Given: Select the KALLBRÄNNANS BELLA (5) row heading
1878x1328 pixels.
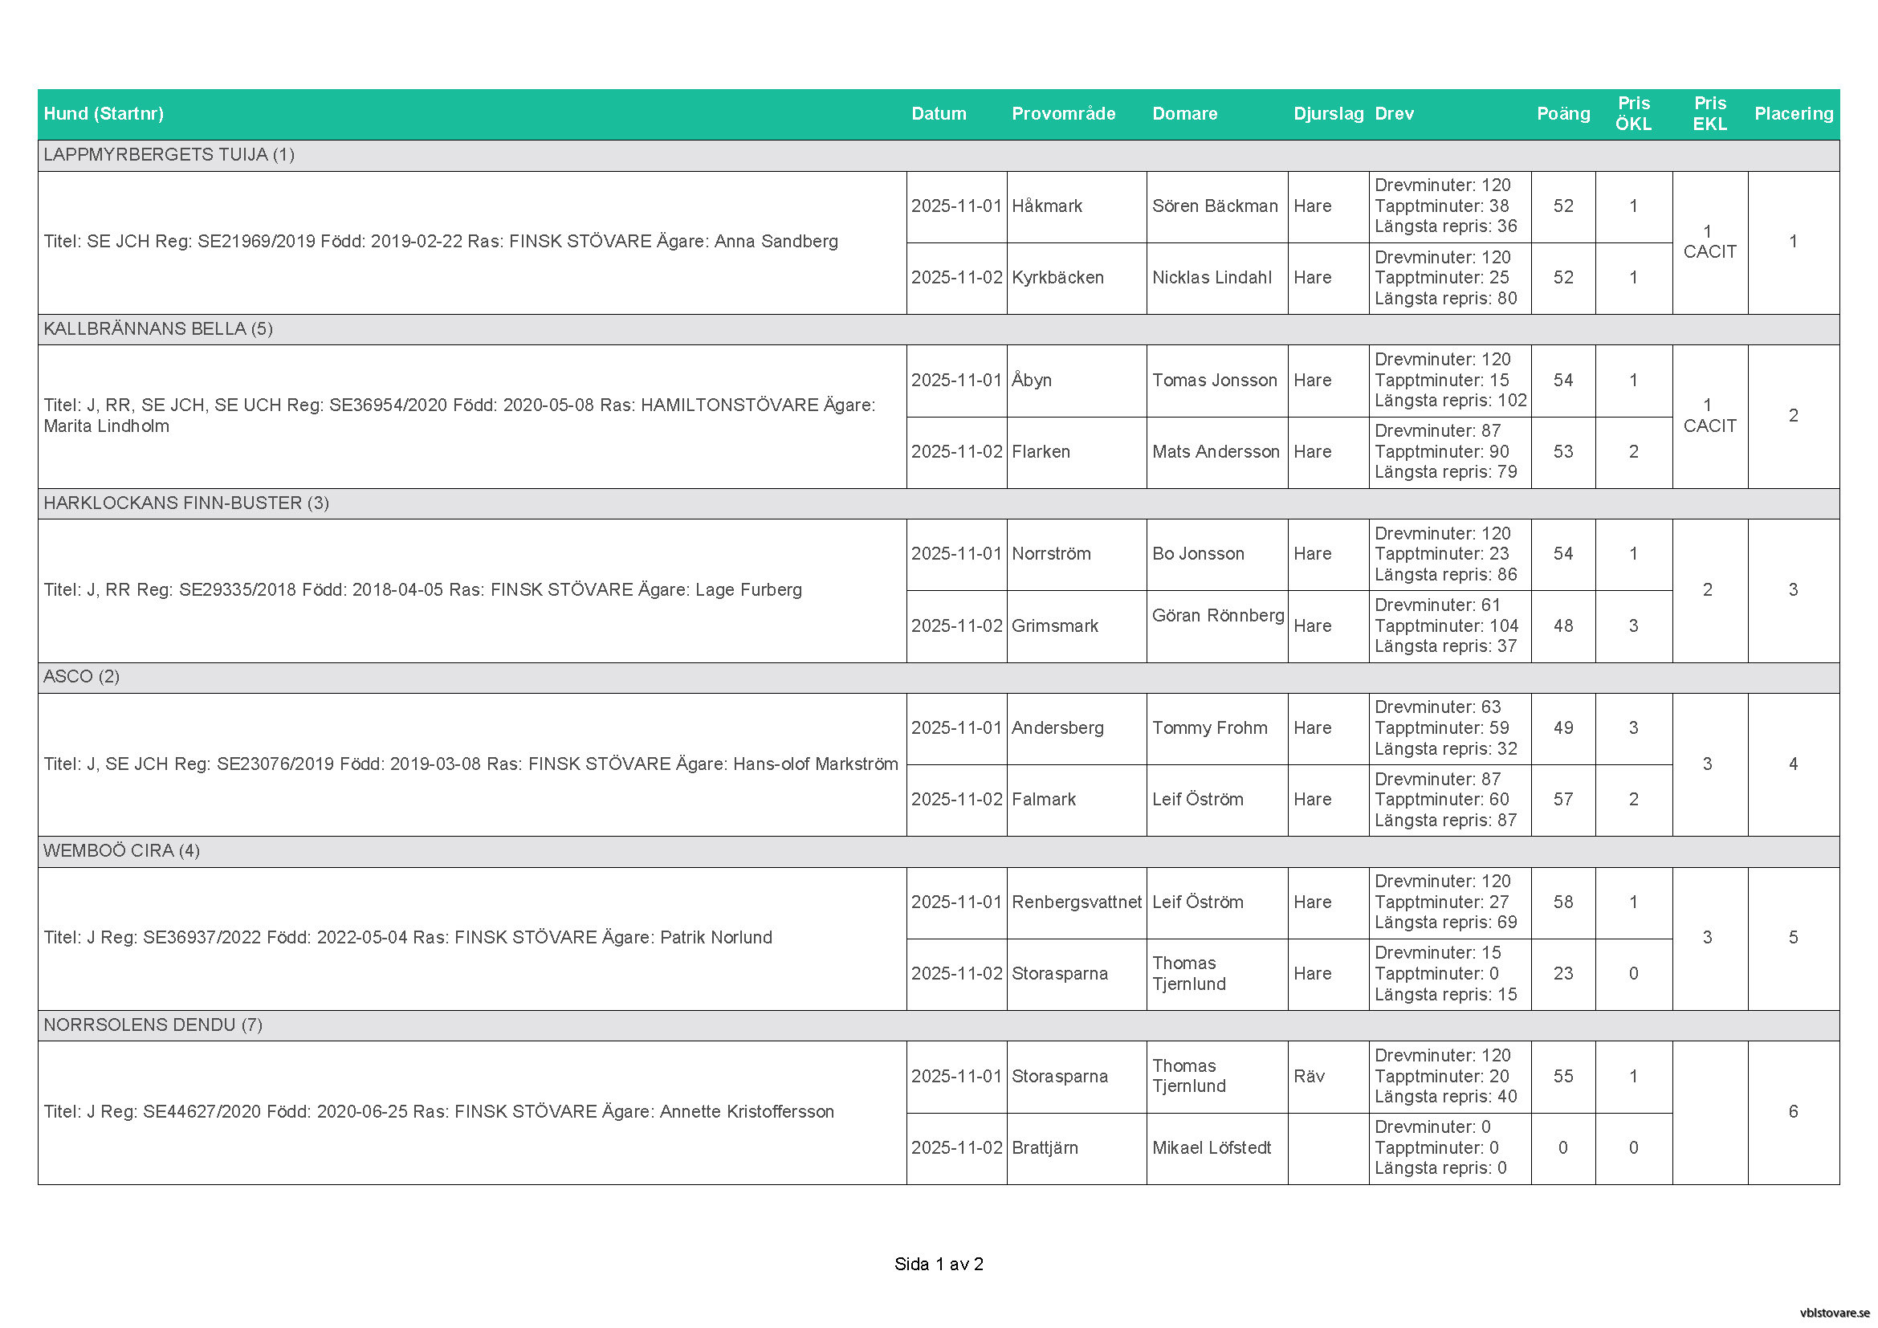Looking at the screenshot, I should pyautogui.click(x=158, y=328).
